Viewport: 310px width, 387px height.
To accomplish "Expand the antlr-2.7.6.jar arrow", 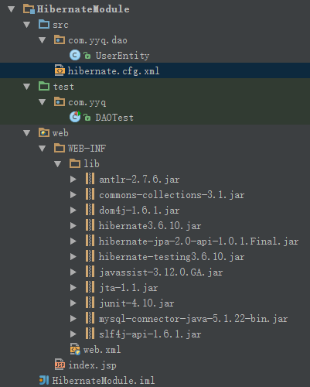I will pyautogui.click(x=73, y=180).
